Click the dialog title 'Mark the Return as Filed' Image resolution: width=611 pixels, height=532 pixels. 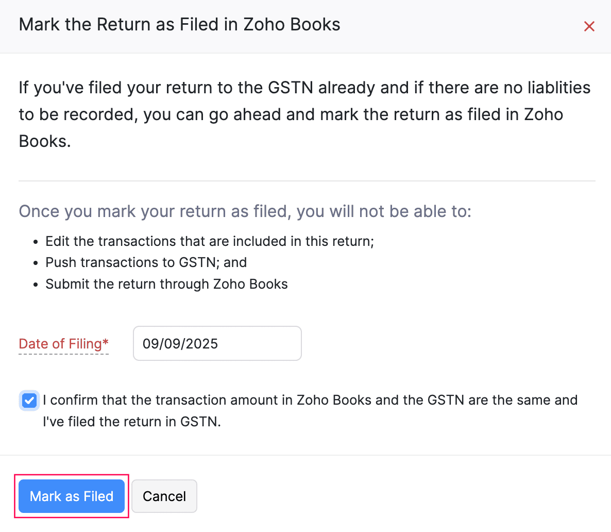(x=179, y=25)
